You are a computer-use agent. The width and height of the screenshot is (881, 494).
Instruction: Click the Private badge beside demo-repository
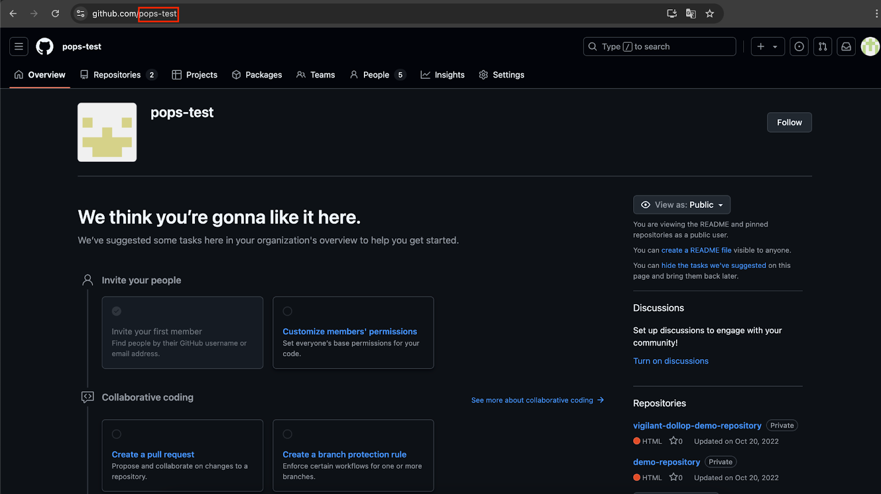[720, 462]
